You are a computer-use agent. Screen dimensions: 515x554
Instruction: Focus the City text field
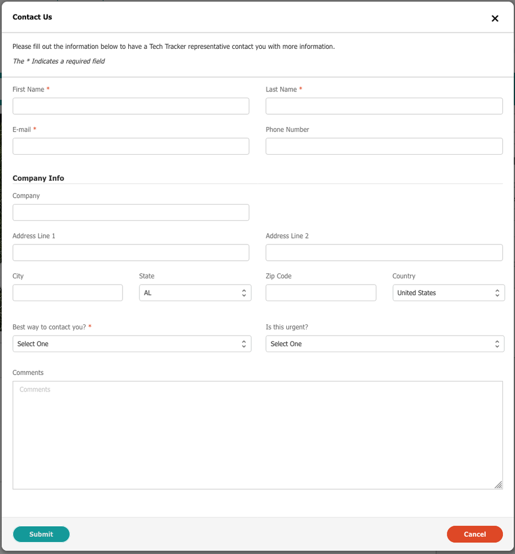click(x=68, y=293)
